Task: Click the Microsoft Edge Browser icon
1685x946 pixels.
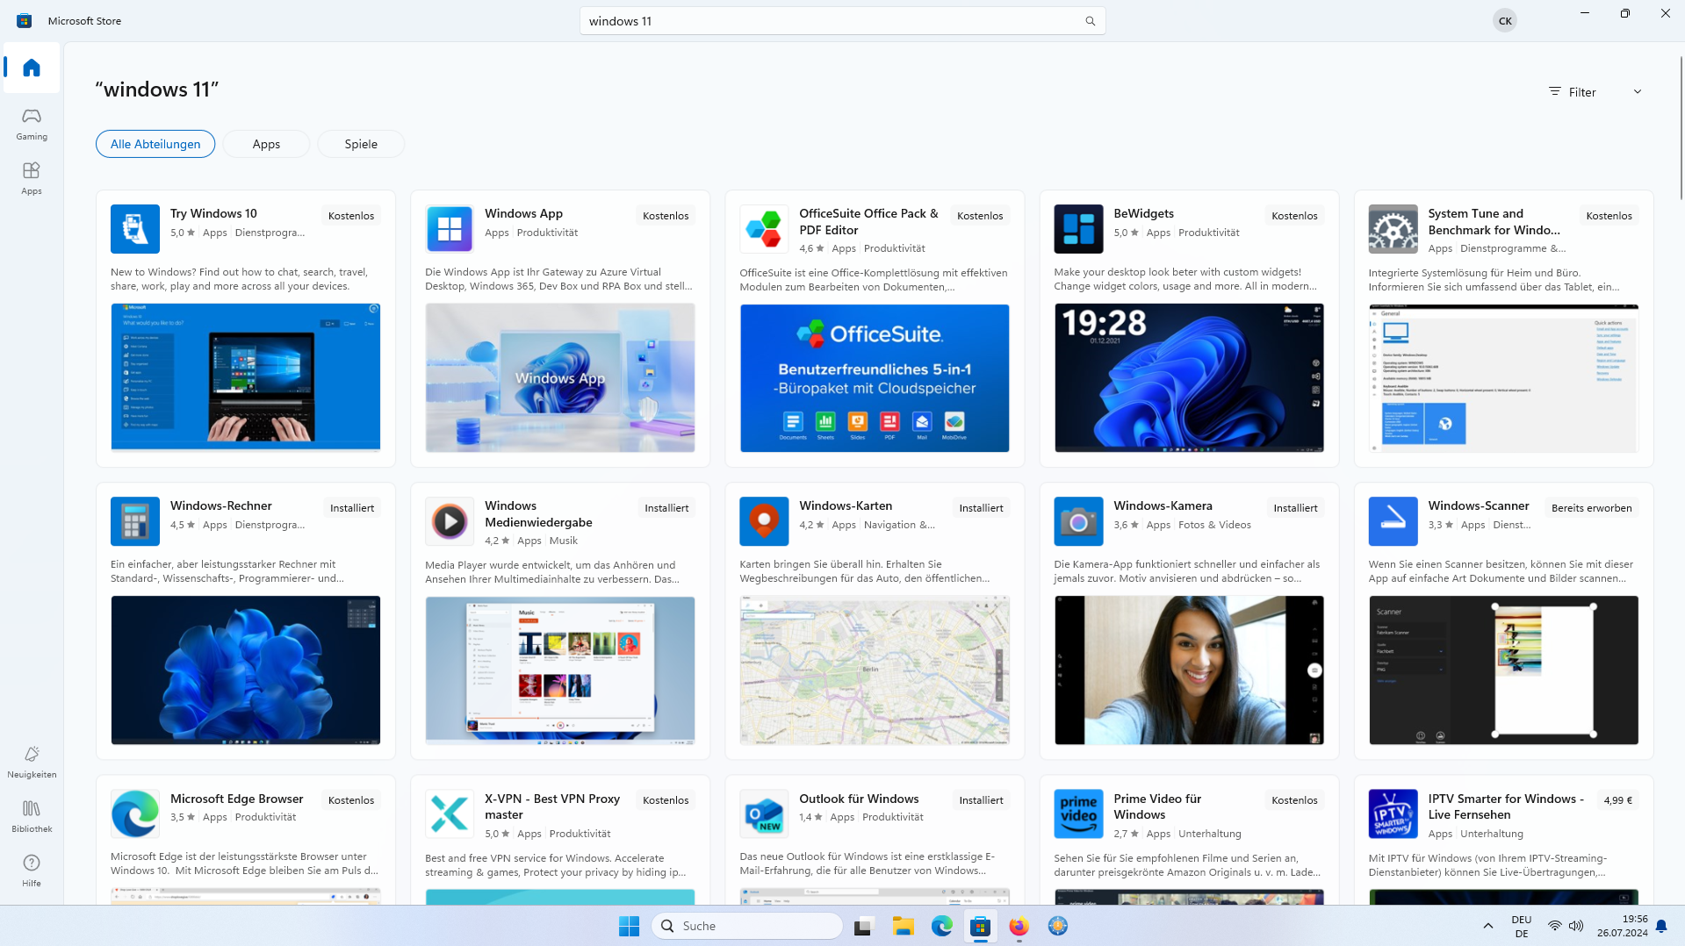Action: [x=135, y=813]
